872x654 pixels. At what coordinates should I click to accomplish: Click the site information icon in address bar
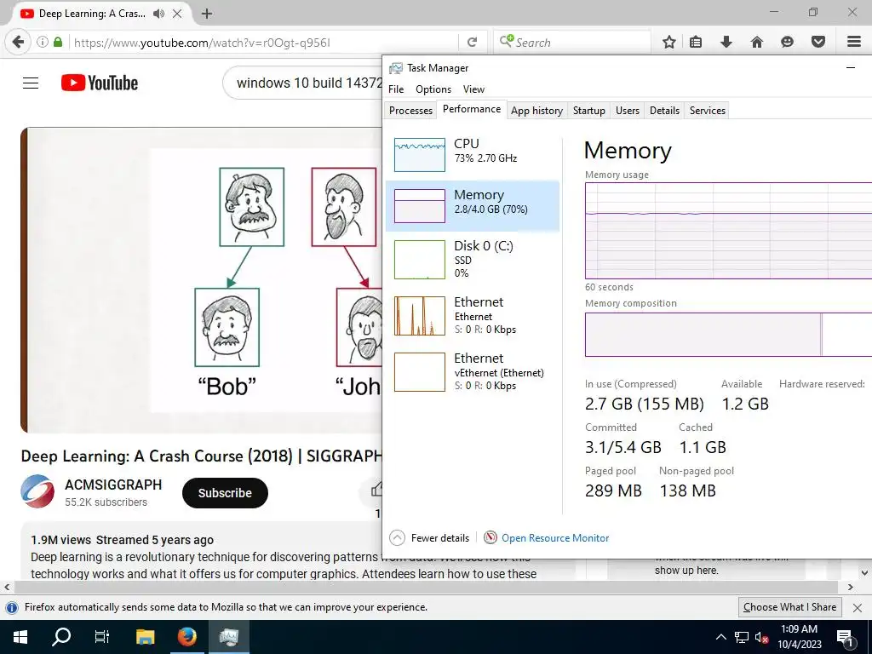pyautogui.click(x=43, y=43)
